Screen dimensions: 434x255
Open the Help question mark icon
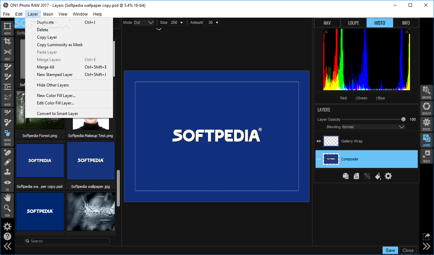(7, 236)
